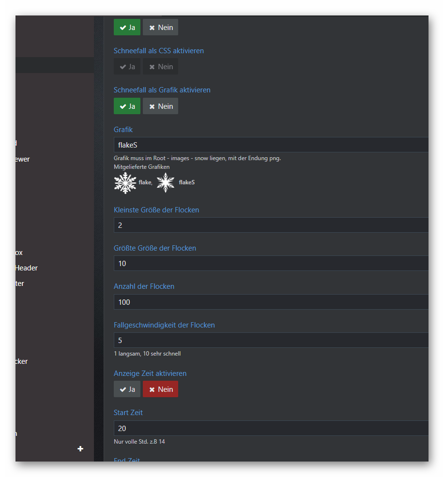Click the Schneefall als Grafik aktivieren label
Image resolution: width=444 pixels, height=477 pixels.
coord(162,90)
